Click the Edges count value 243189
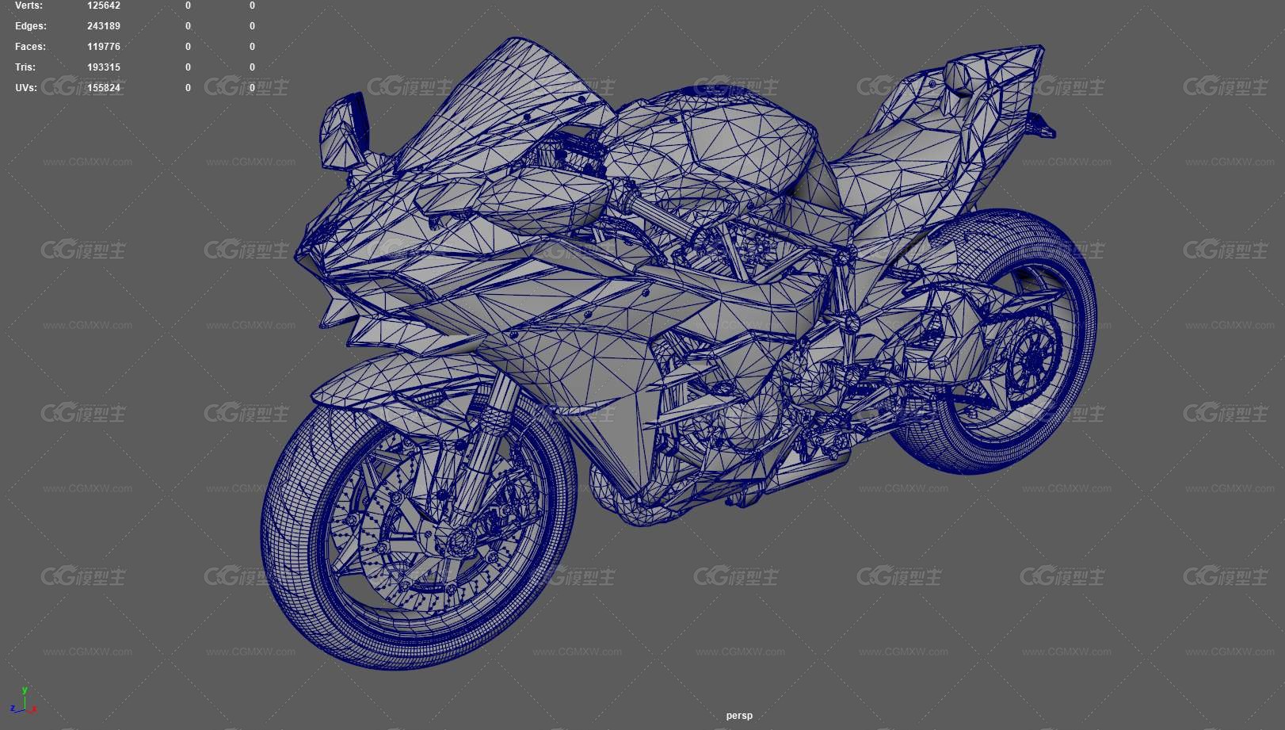This screenshot has height=730, width=1285. point(104,26)
